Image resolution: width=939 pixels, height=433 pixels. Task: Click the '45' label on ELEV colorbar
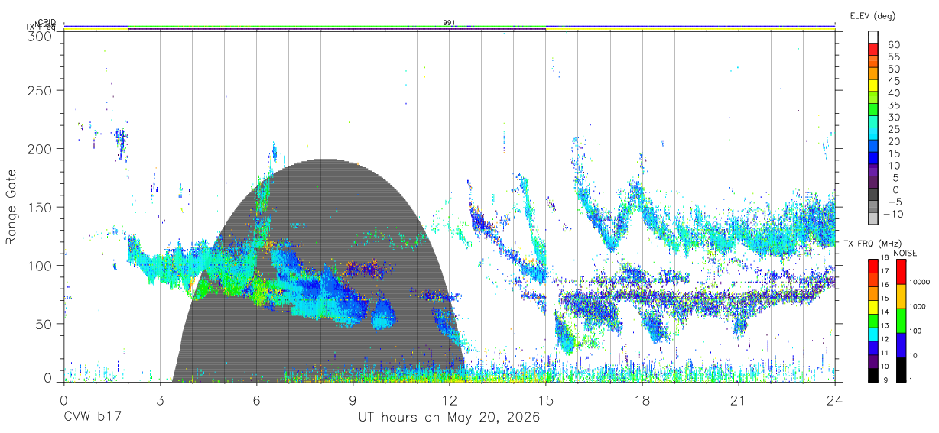pyautogui.click(x=892, y=81)
